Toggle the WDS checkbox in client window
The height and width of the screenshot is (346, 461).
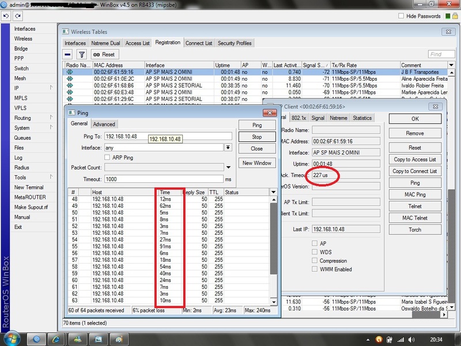click(315, 252)
